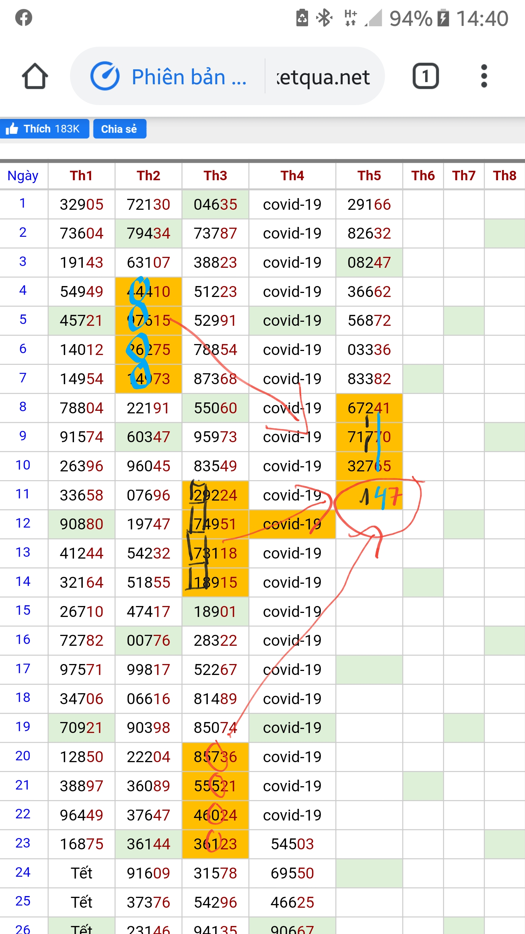Image resolution: width=525 pixels, height=934 pixels.
Task: Open the browser three-dot menu
Action: [484, 76]
